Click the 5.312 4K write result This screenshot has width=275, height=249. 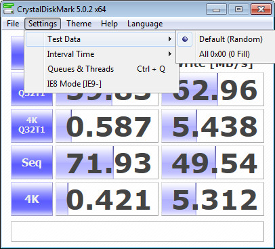(213, 199)
